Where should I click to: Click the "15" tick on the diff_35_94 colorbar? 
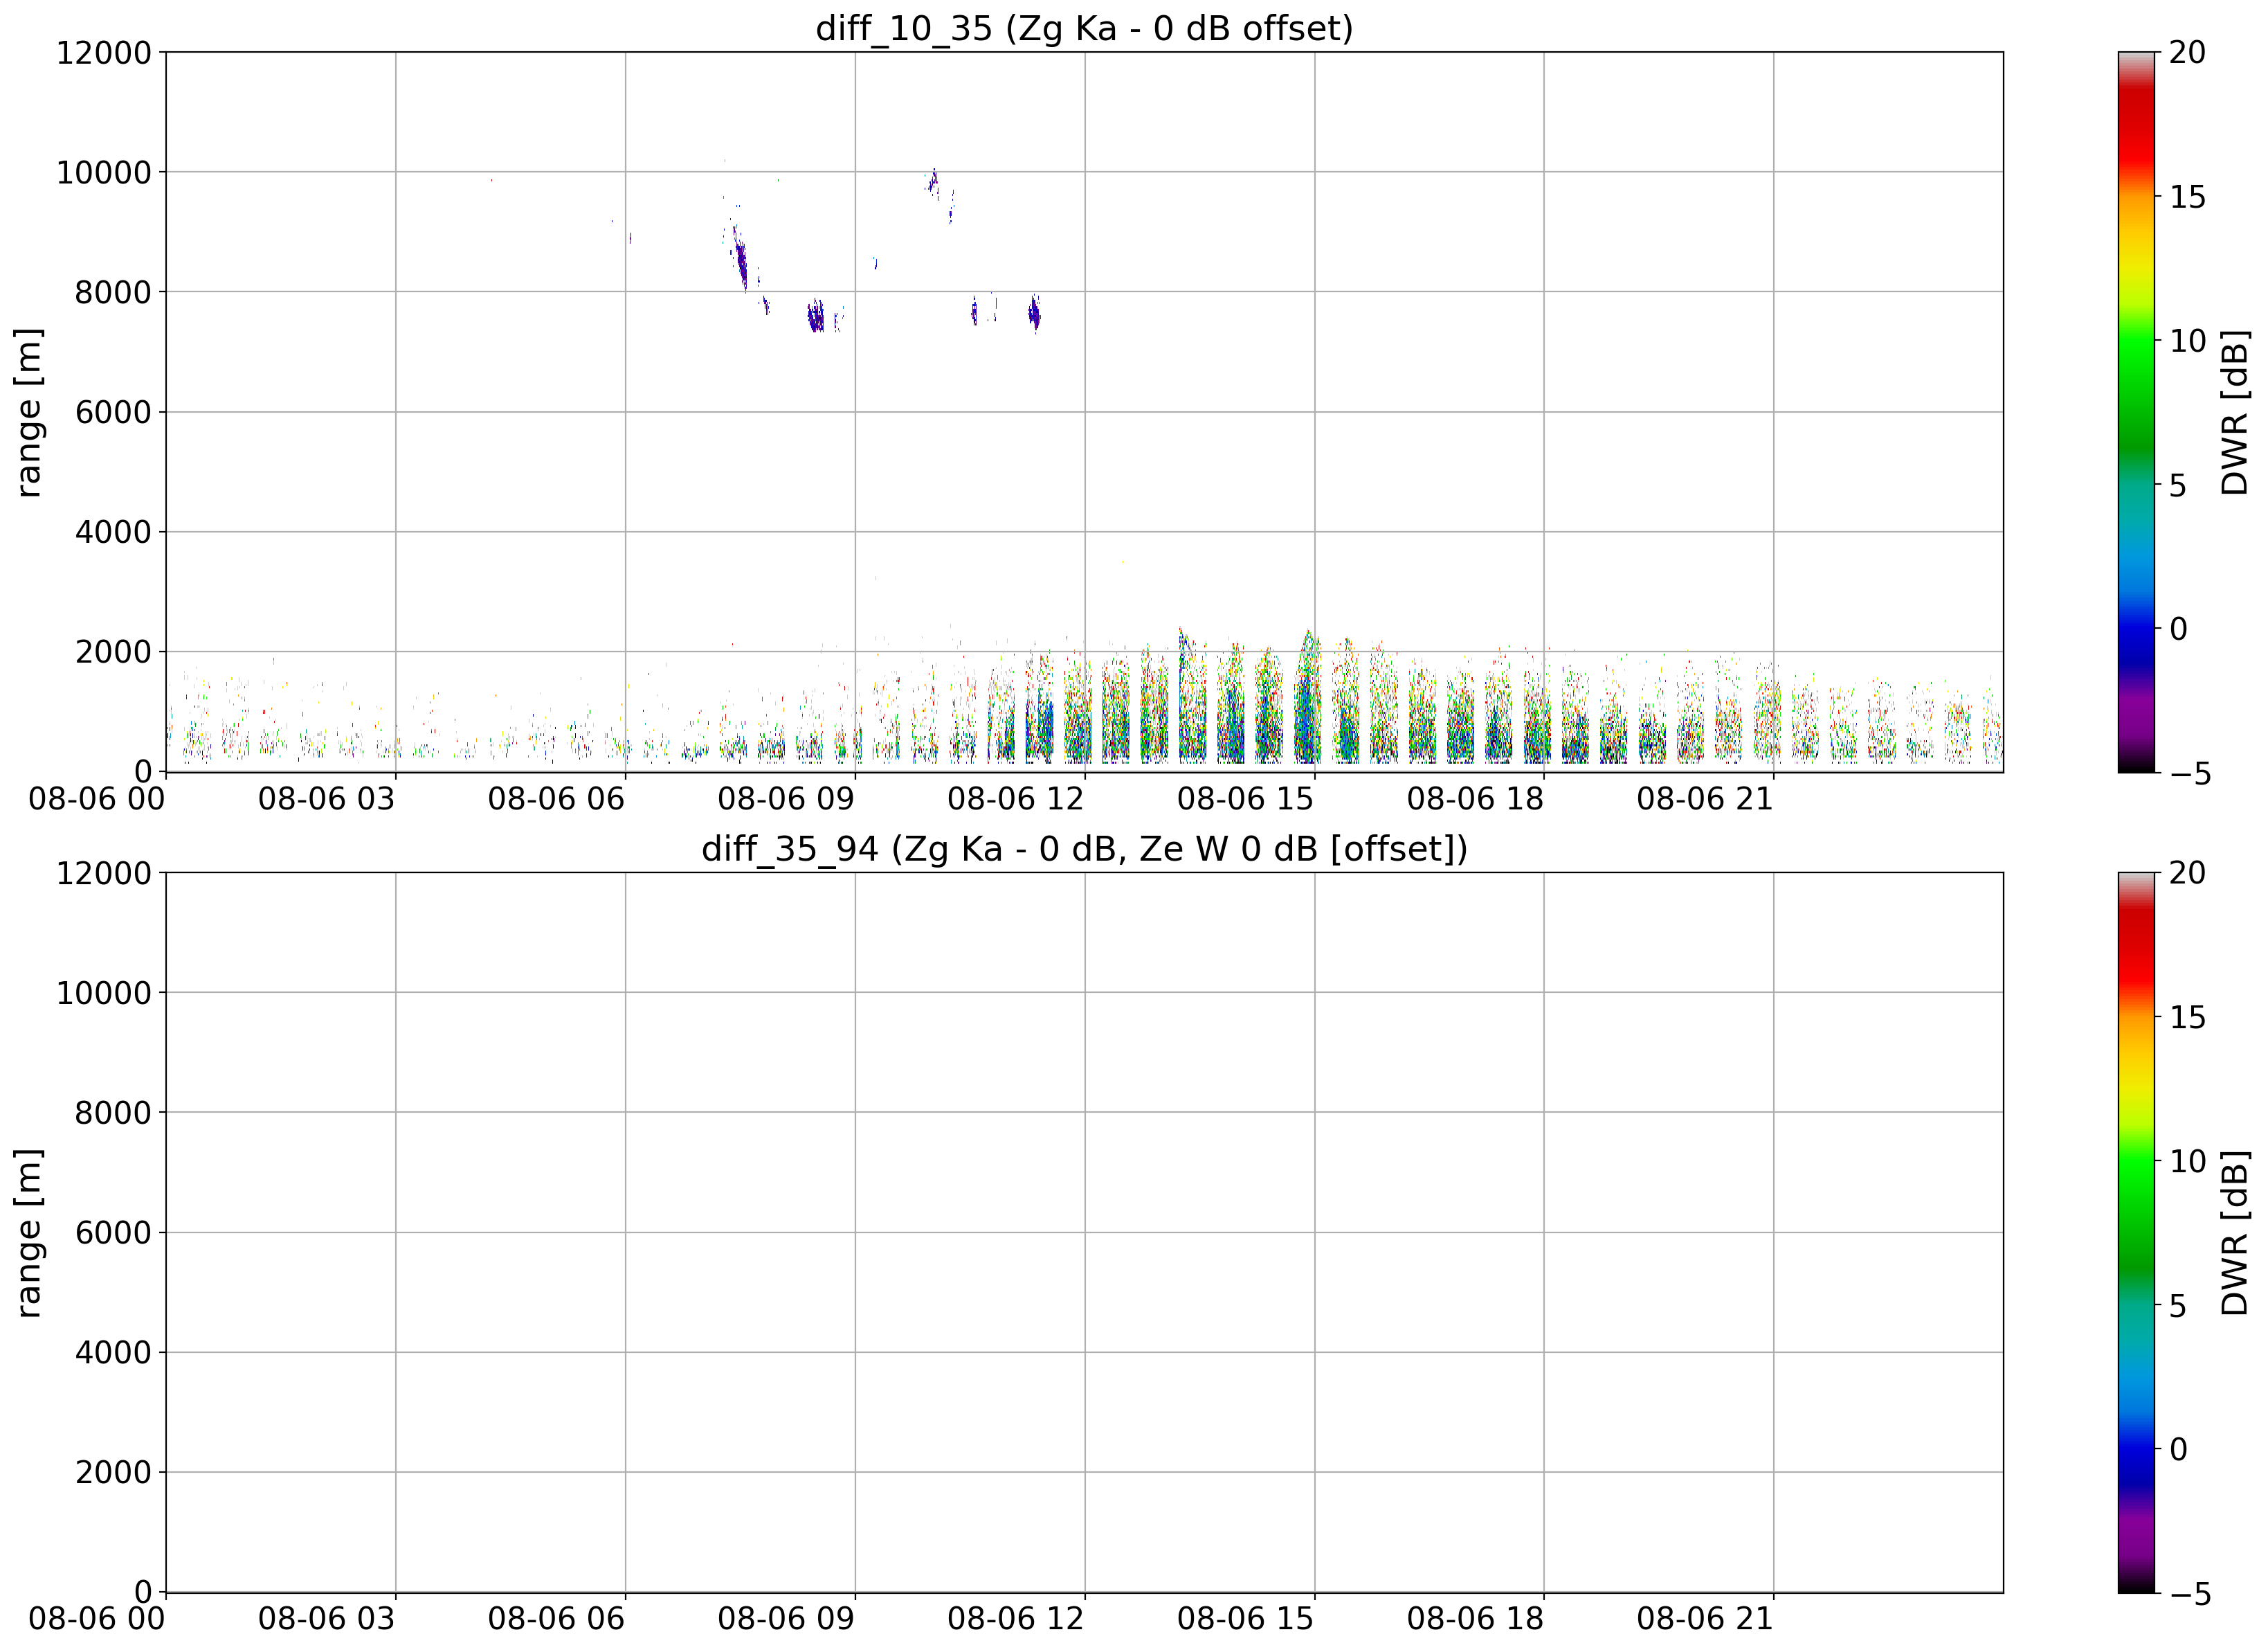tap(2188, 1018)
